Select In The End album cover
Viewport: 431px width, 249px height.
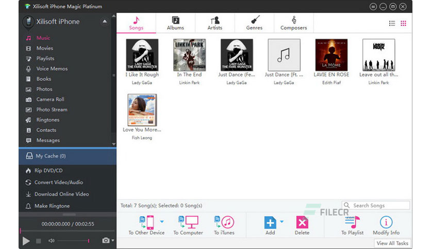point(189,55)
